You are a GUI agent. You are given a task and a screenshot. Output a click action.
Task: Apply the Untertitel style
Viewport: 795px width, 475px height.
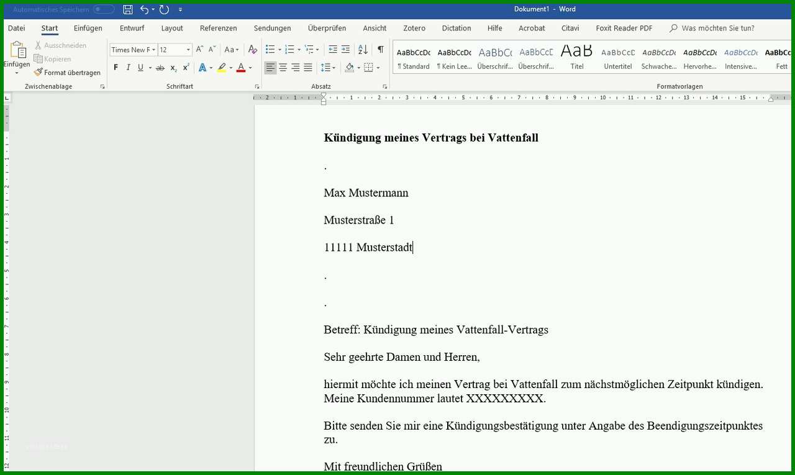(x=618, y=57)
